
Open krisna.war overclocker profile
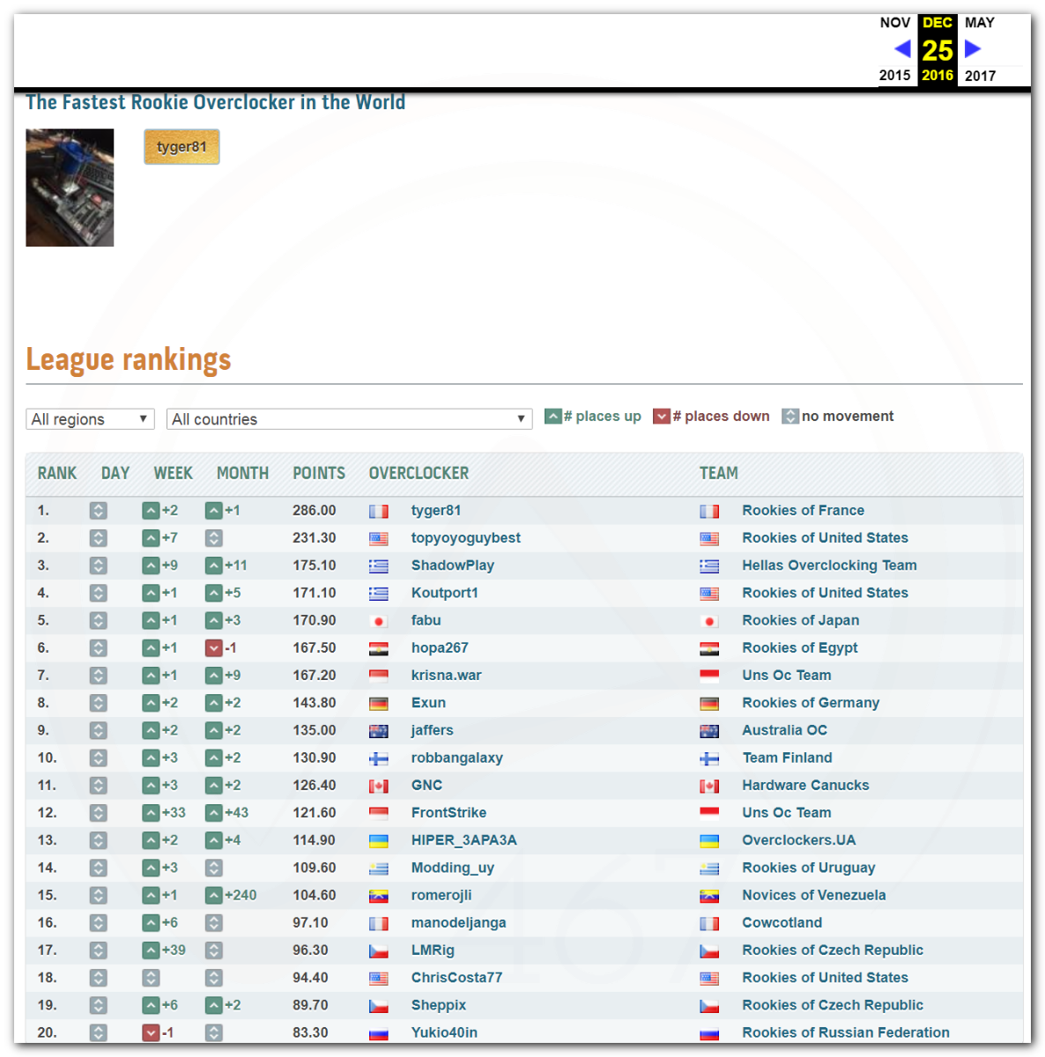coord(447,676)
